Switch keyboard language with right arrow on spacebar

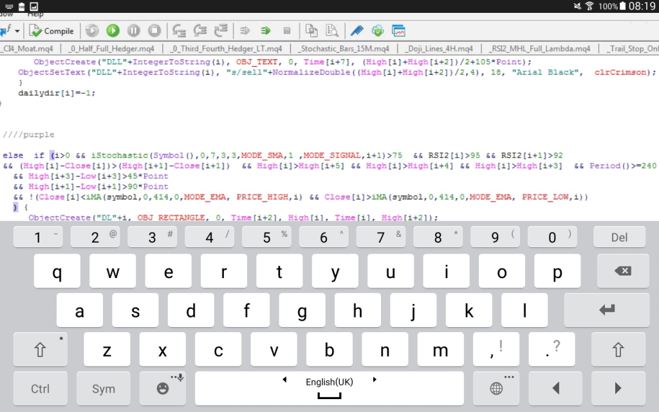point(375,380)
